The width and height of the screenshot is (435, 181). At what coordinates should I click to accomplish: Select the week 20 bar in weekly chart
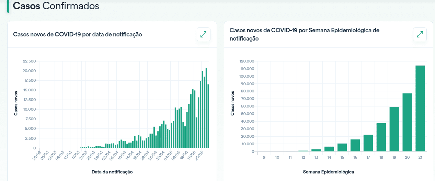pos(407,122)
